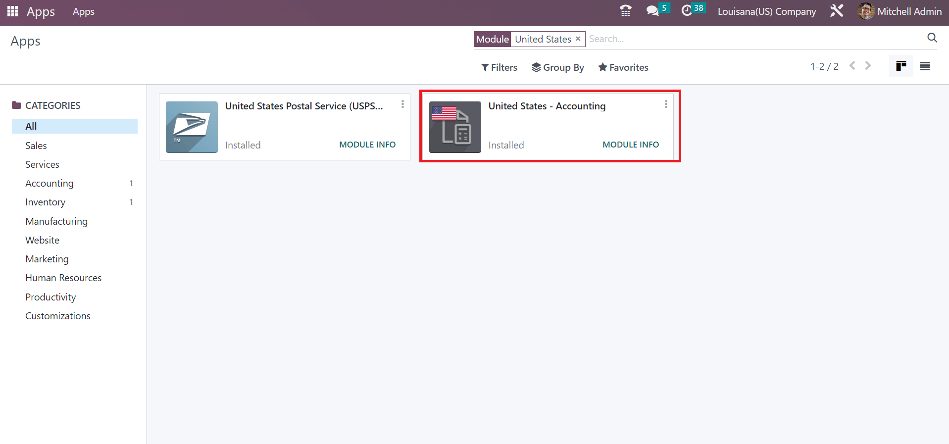
Task: Click United States - Accounting title
Action: pos(547,106)
